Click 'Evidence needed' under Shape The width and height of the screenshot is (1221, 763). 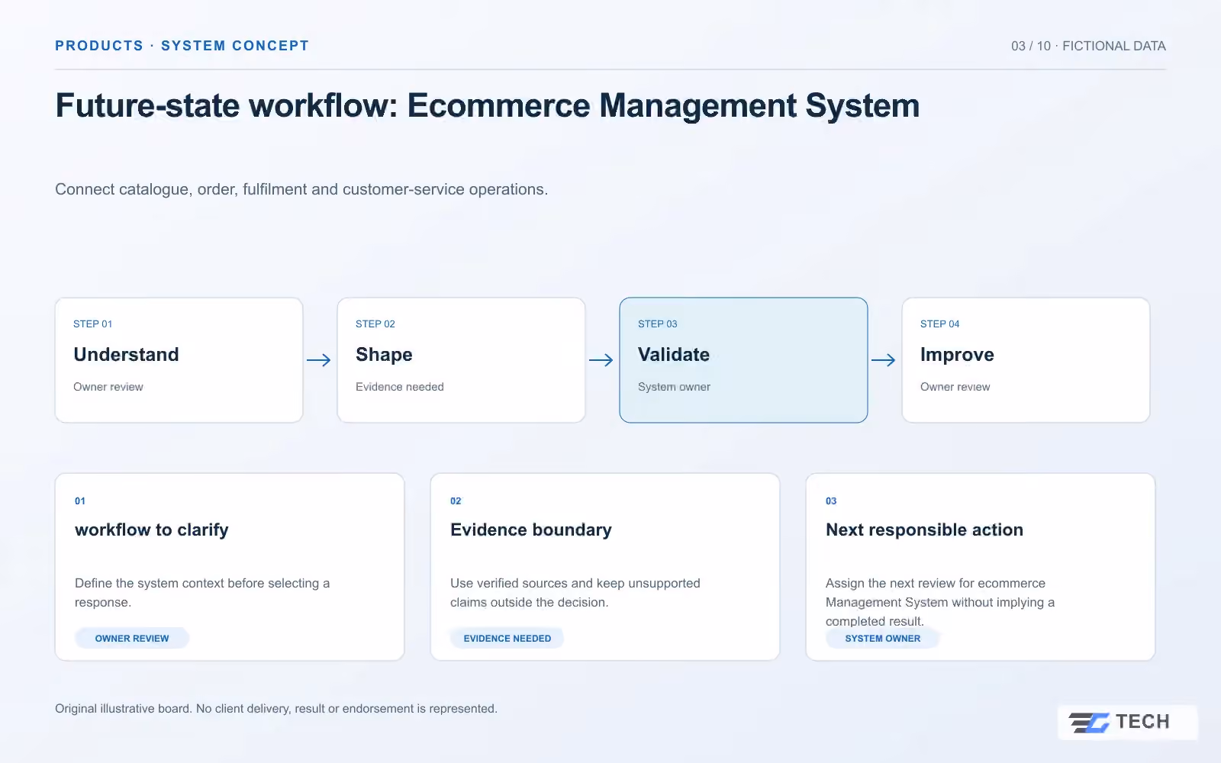tap(400, 387)
